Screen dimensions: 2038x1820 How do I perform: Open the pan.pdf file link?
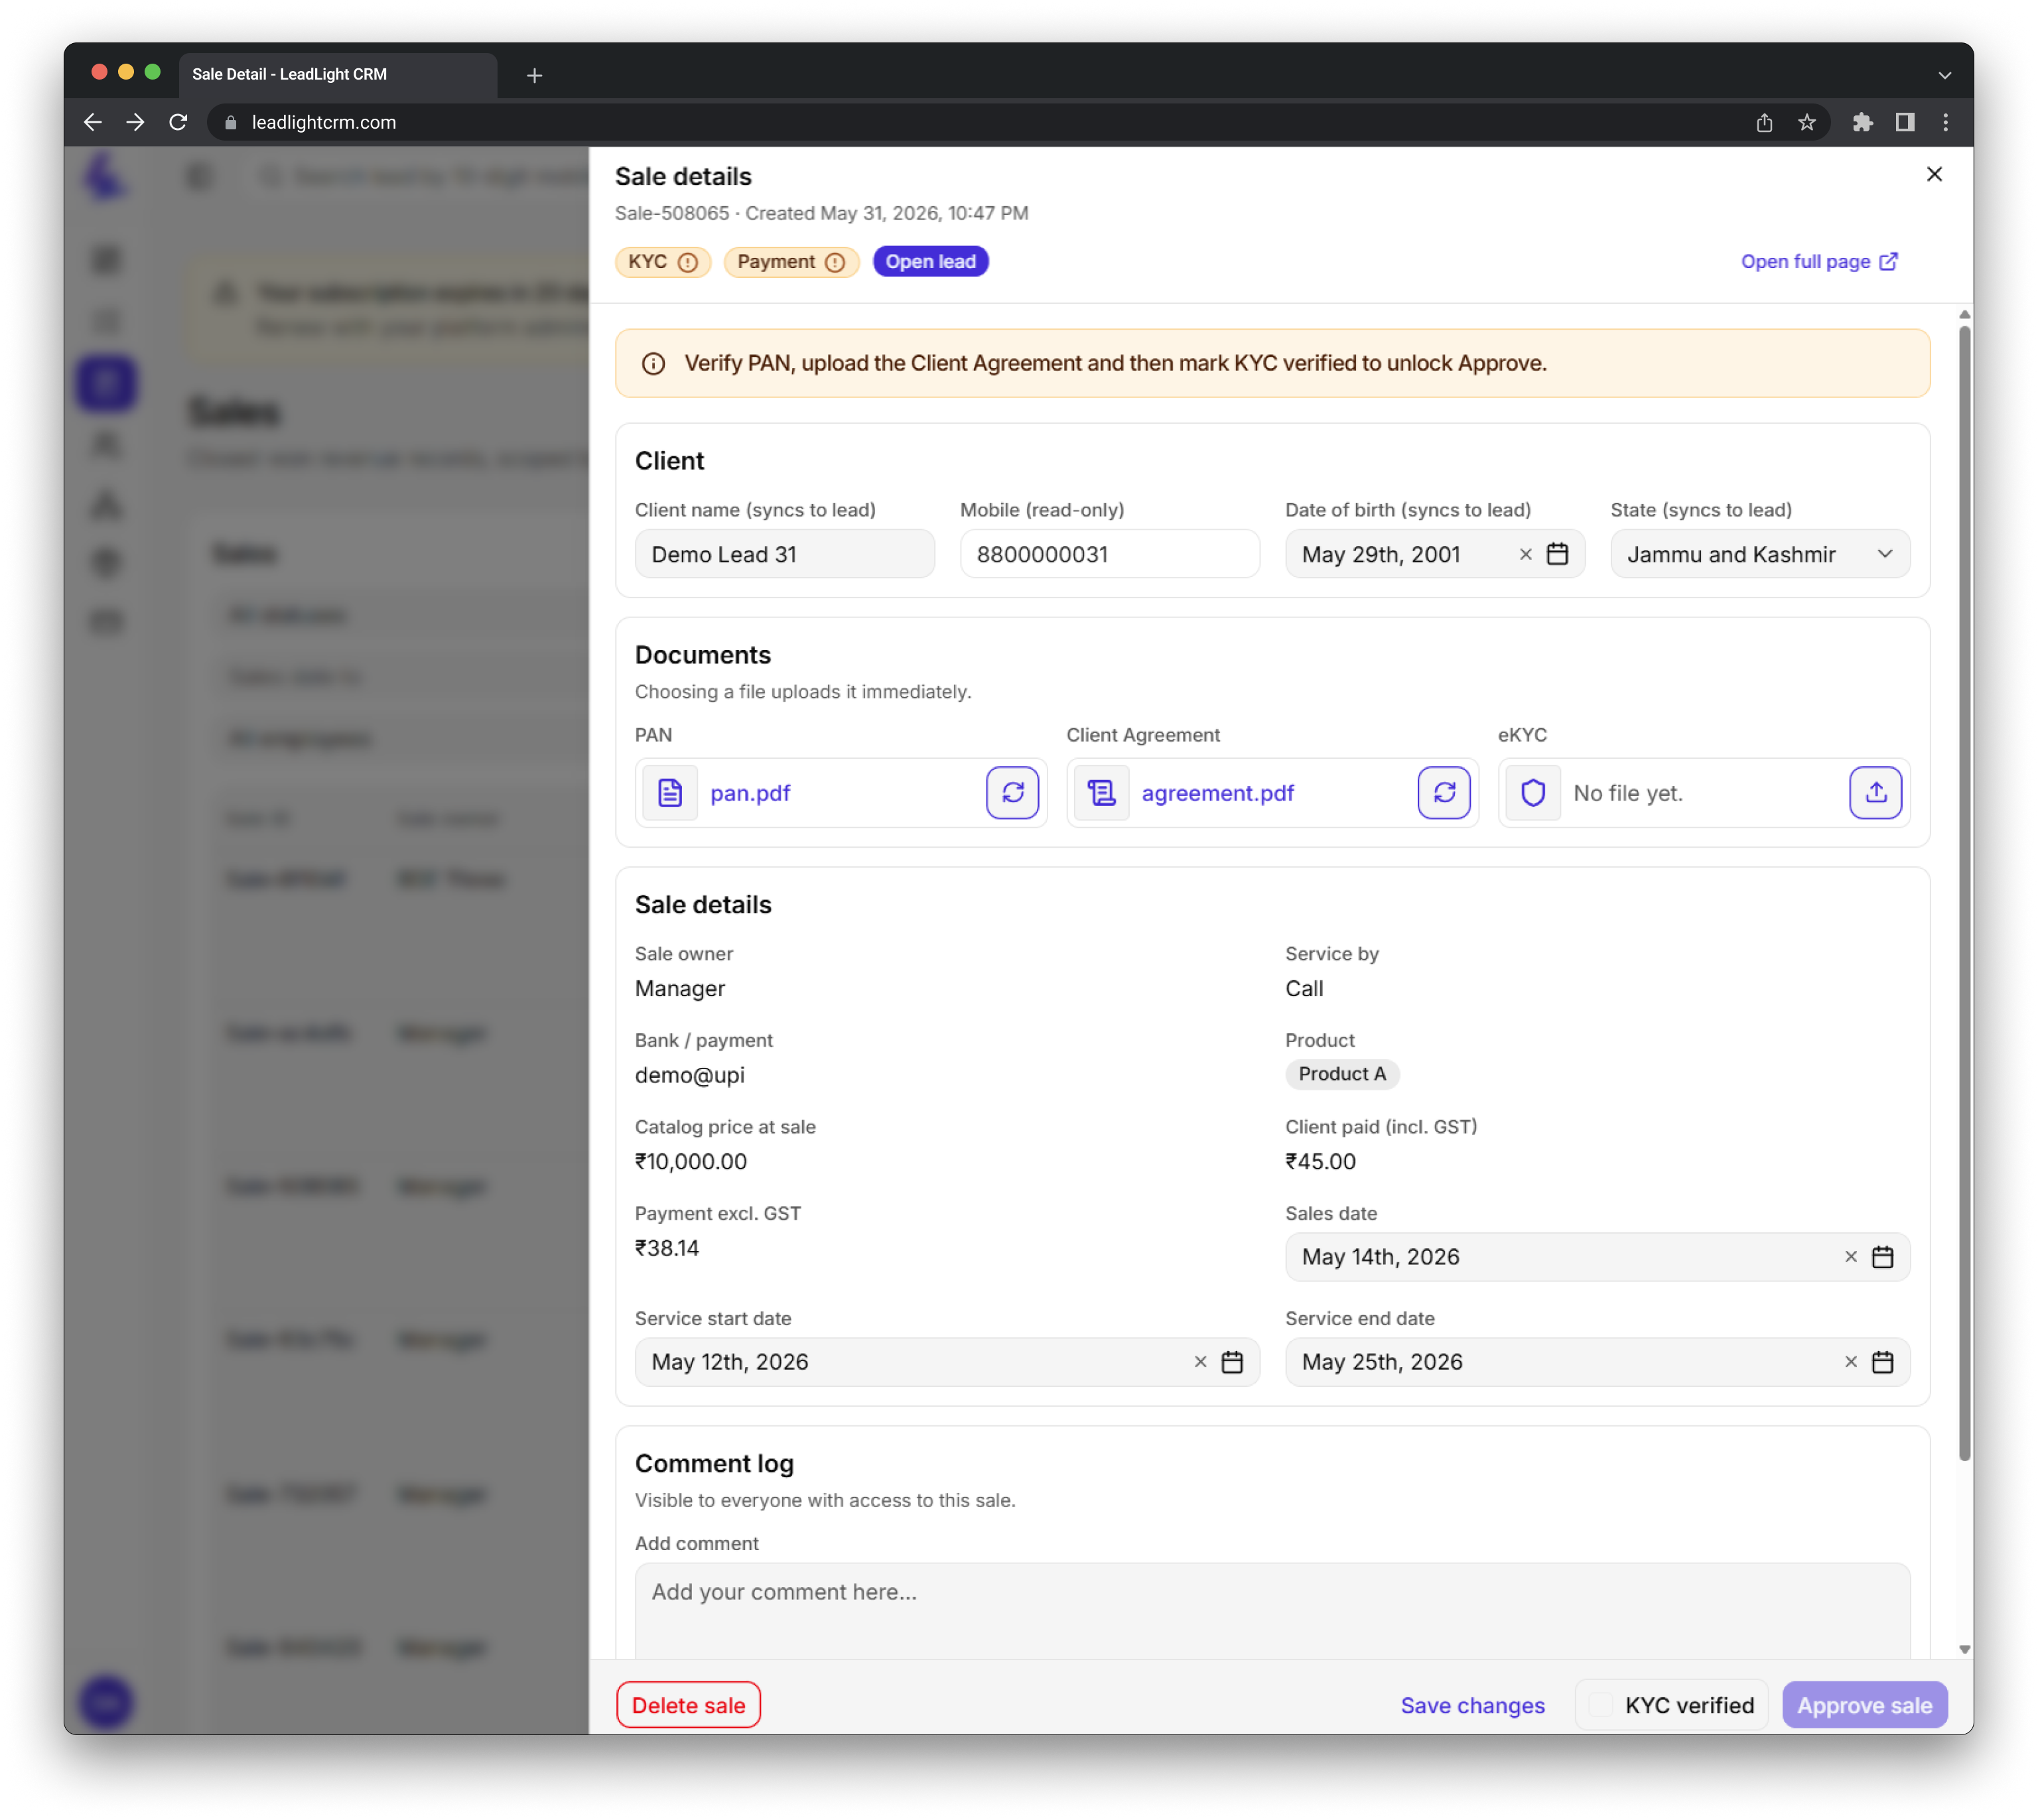[x=750, y=793]
